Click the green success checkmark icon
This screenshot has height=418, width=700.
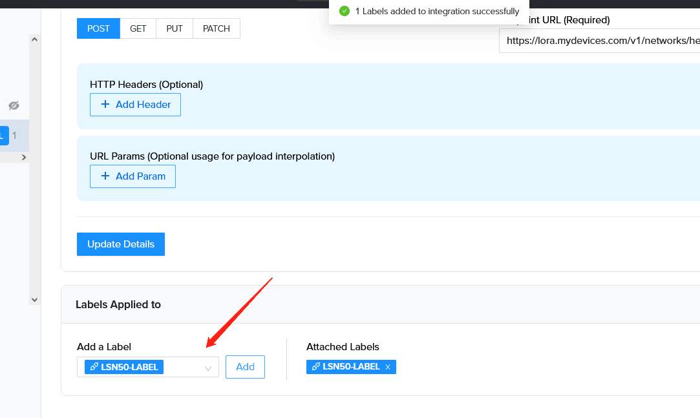345,11
